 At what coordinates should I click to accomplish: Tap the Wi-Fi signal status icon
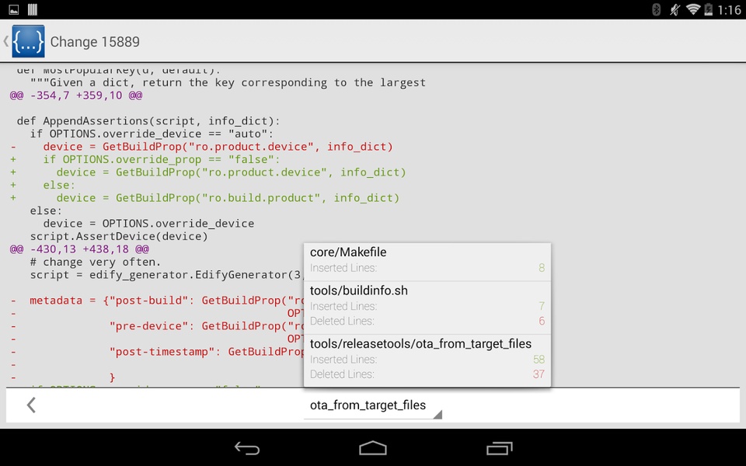[693, 9]
